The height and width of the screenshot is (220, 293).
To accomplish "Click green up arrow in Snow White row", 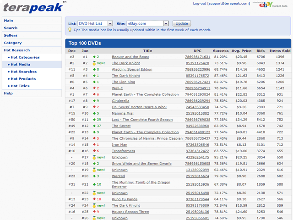I will coord(94,164).
